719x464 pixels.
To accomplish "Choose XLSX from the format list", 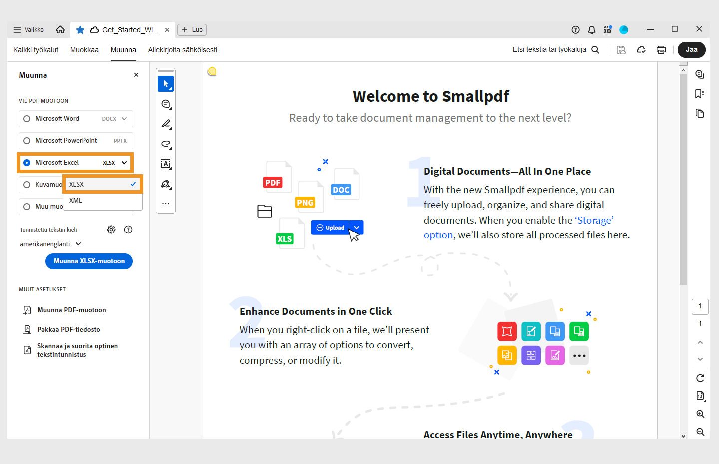I will point(103,184).
